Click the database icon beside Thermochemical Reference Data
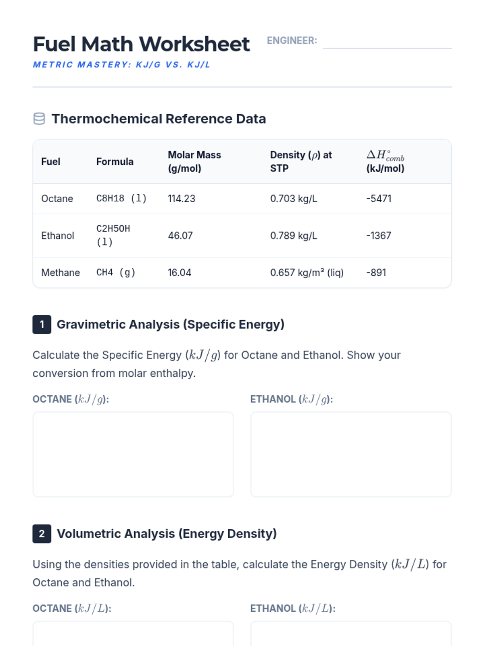The image size is (484, 646). [x=39, y=119]
